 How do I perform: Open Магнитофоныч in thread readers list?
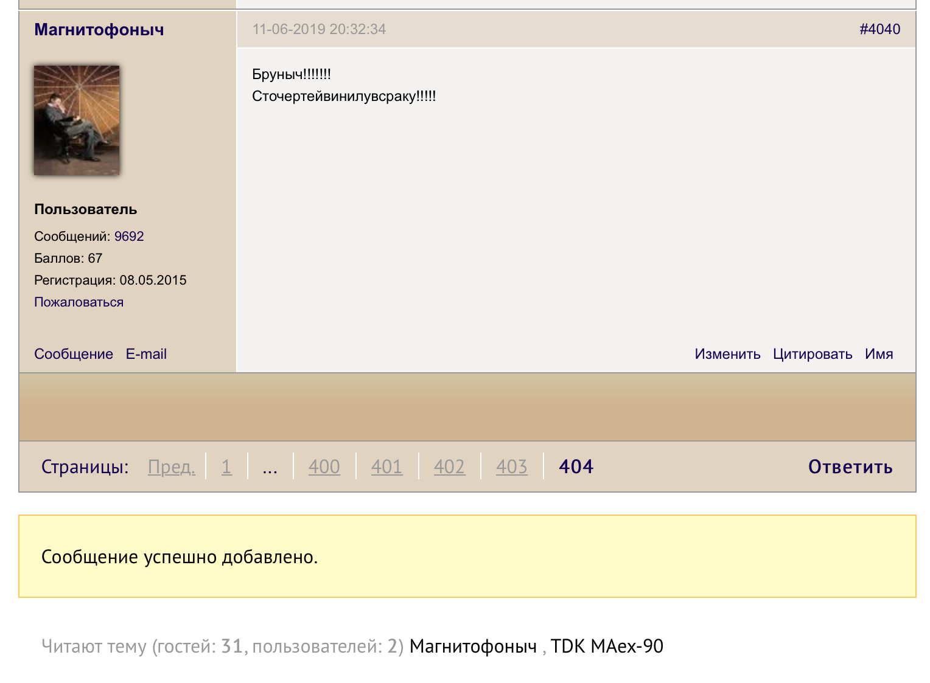(x=473, y=646)
